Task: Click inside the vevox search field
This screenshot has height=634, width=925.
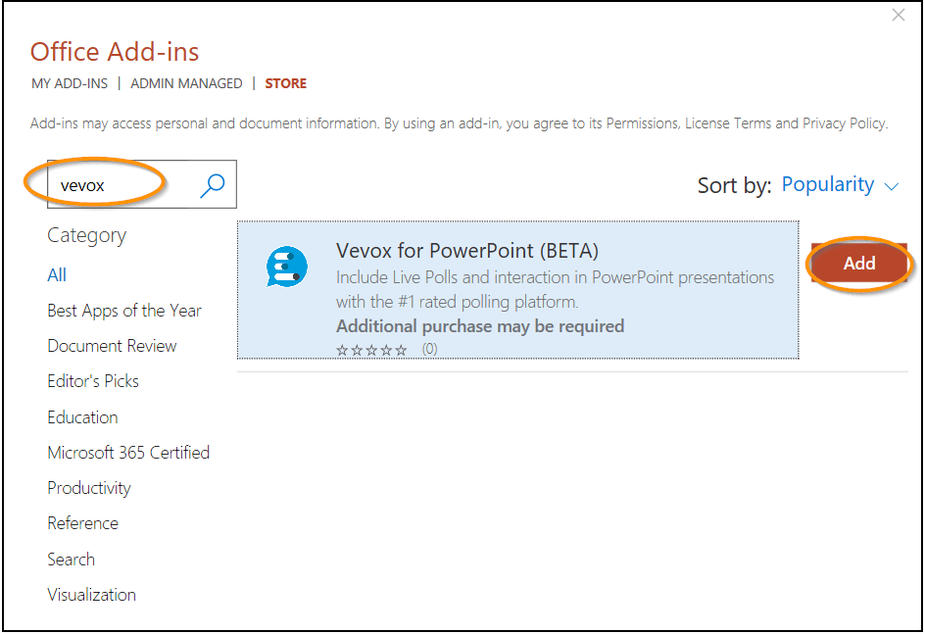Action: point(118,184)
